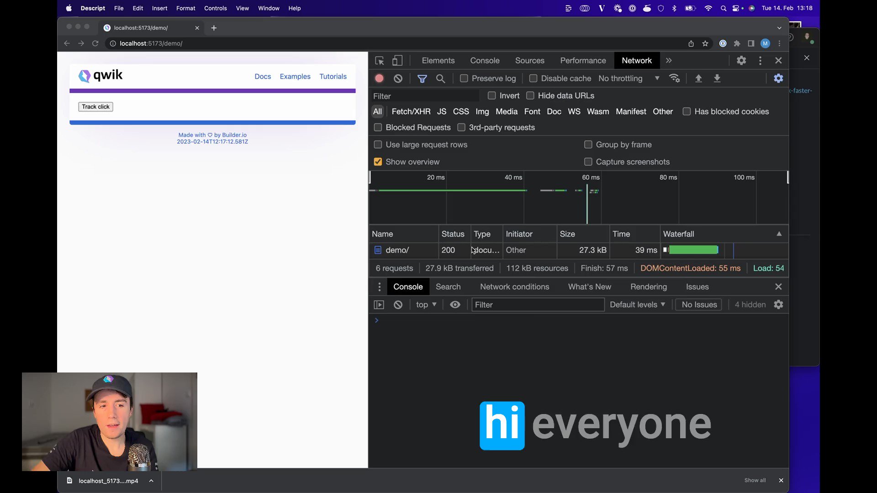The image size is (877, 493).
Task: Expand the Default levels dropdown
Action: tap(637, 304)
